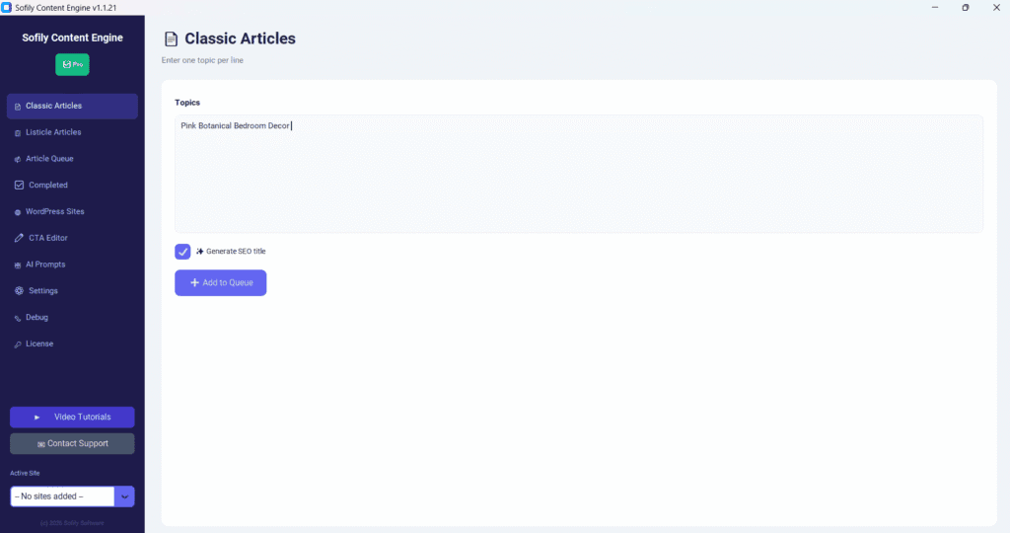Open Video Tutorials button label
This screenshot has width=1010, height=533.
[x=83, y=417]
